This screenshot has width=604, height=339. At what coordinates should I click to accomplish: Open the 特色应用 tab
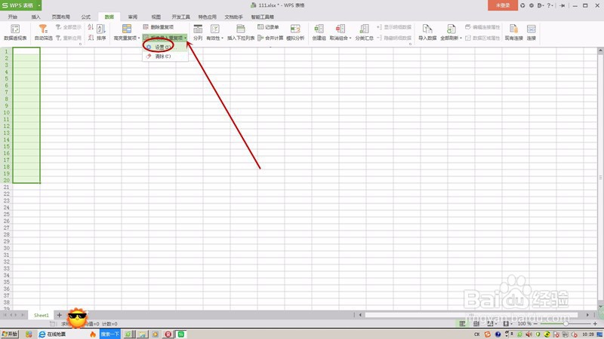[x=207, y=17]
